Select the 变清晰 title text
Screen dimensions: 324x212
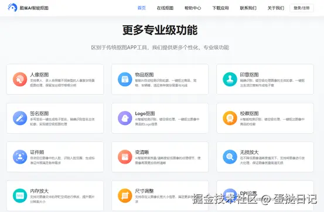pyautogui.click(x=142, y=152)
